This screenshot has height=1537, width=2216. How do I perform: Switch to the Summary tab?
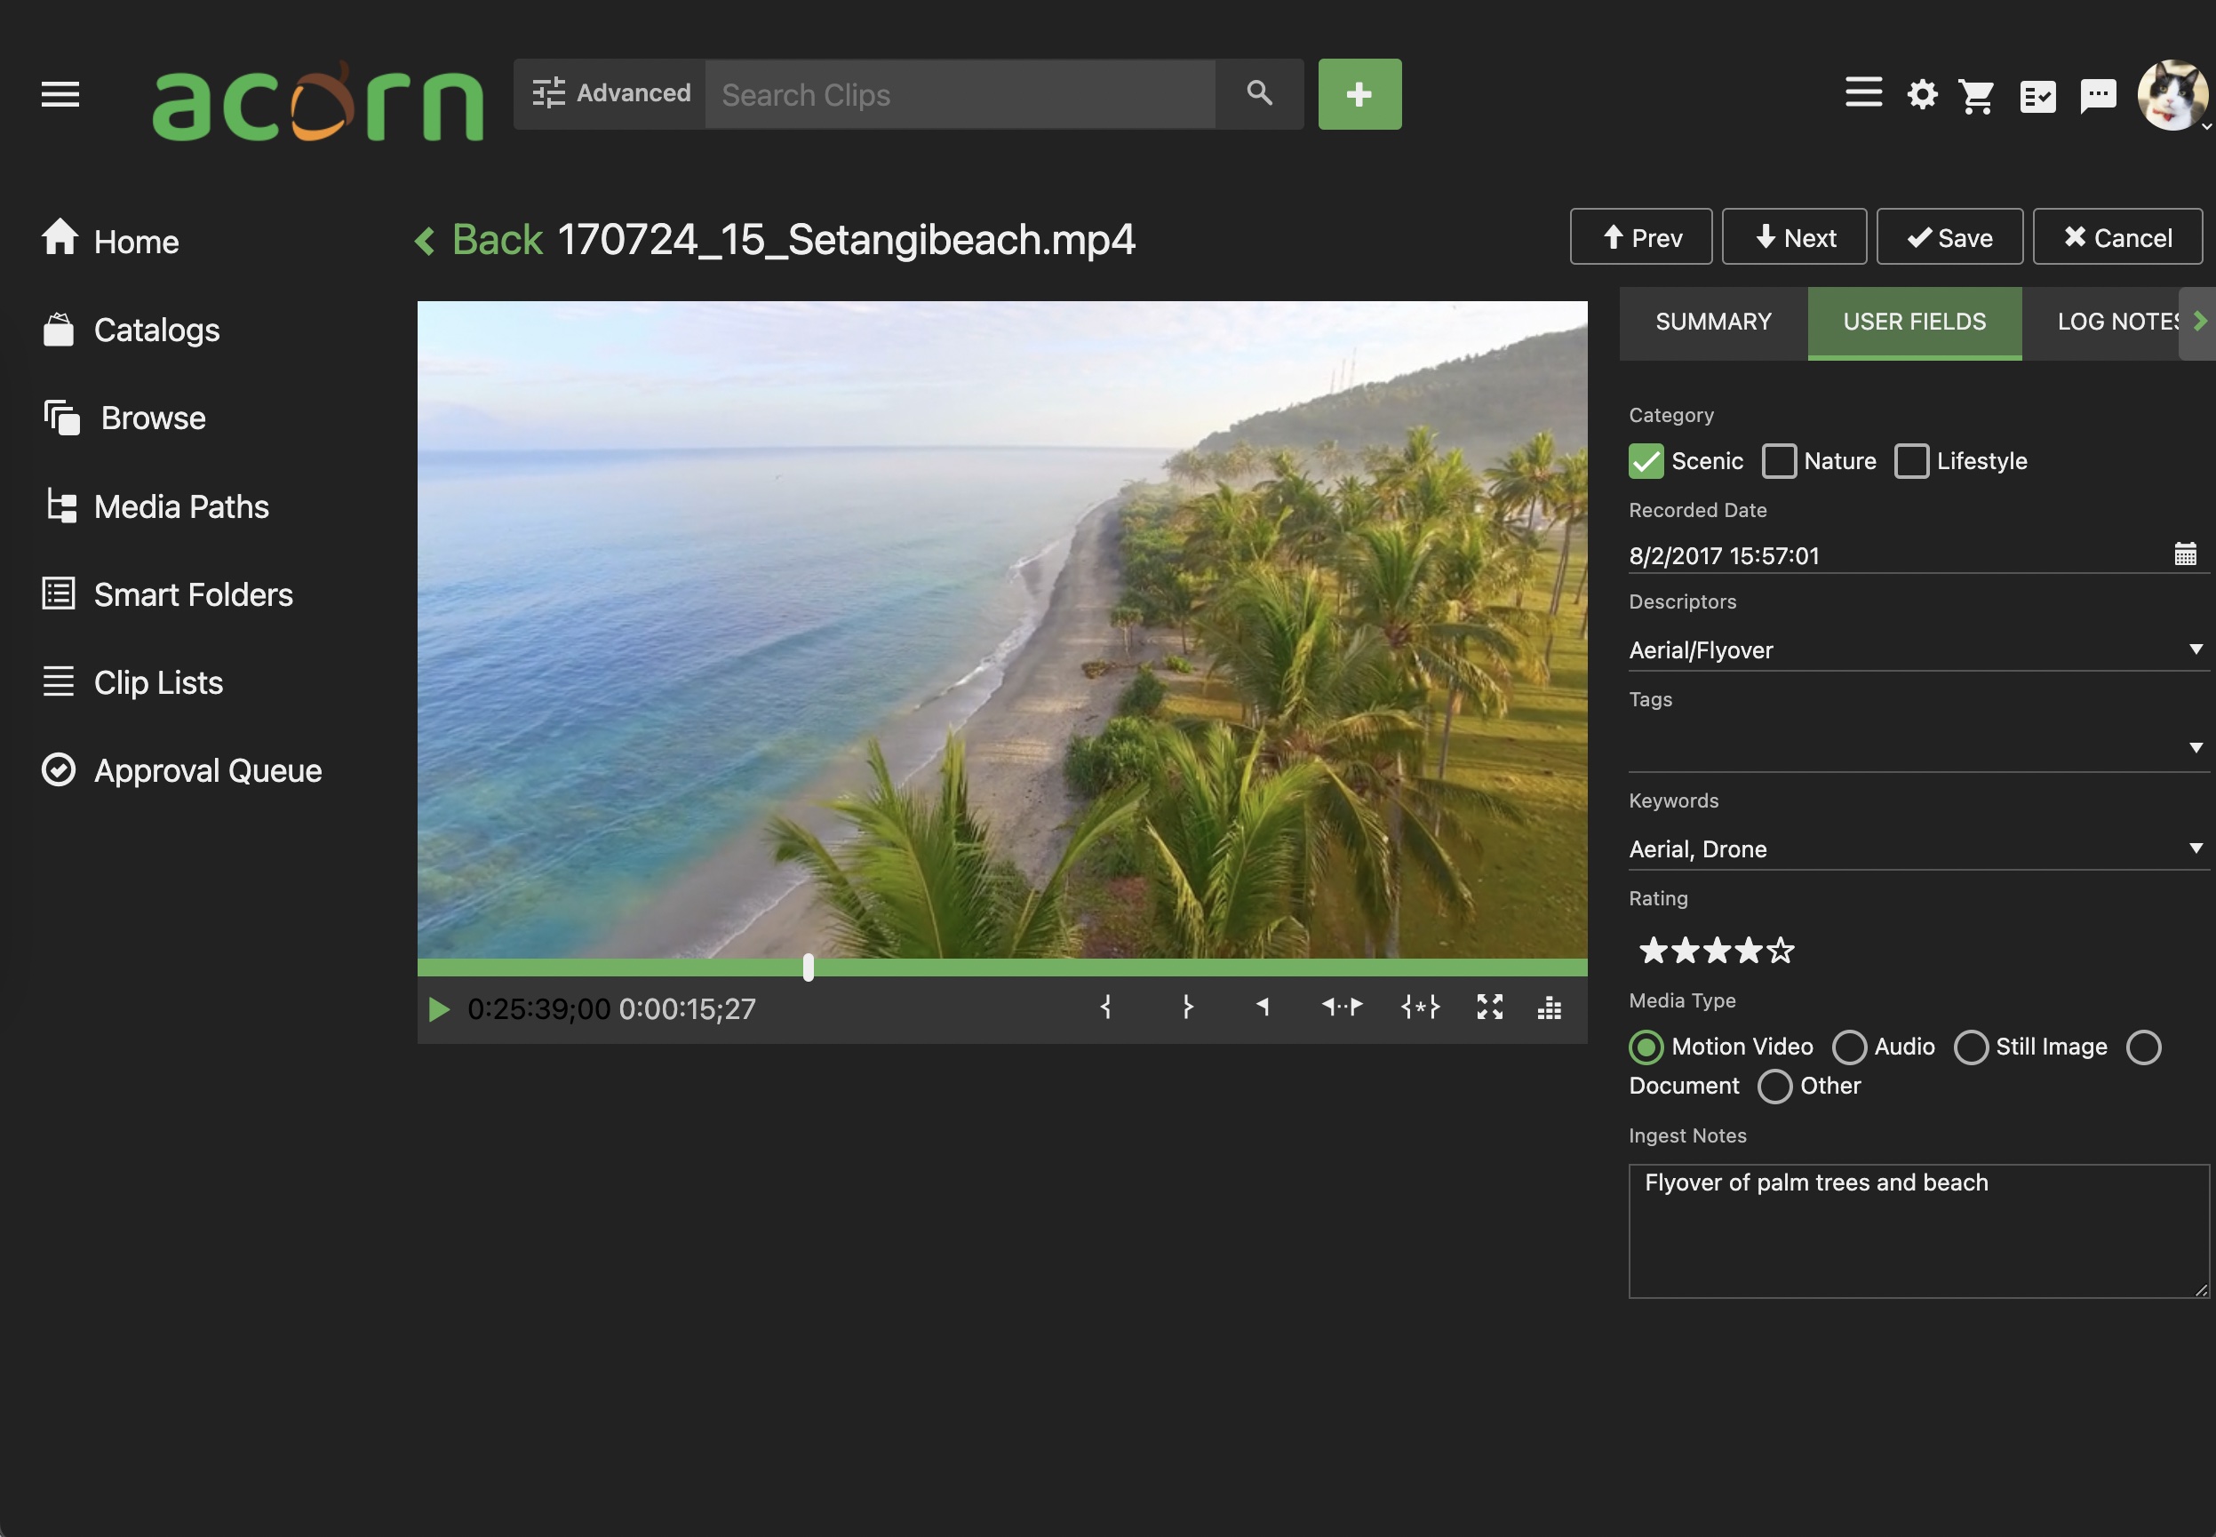point(1713,322)
